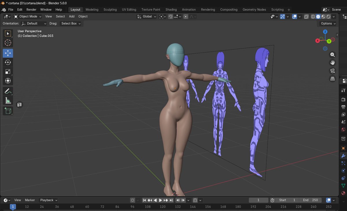
Task: Select the Annotate tool
Action: 8,91
